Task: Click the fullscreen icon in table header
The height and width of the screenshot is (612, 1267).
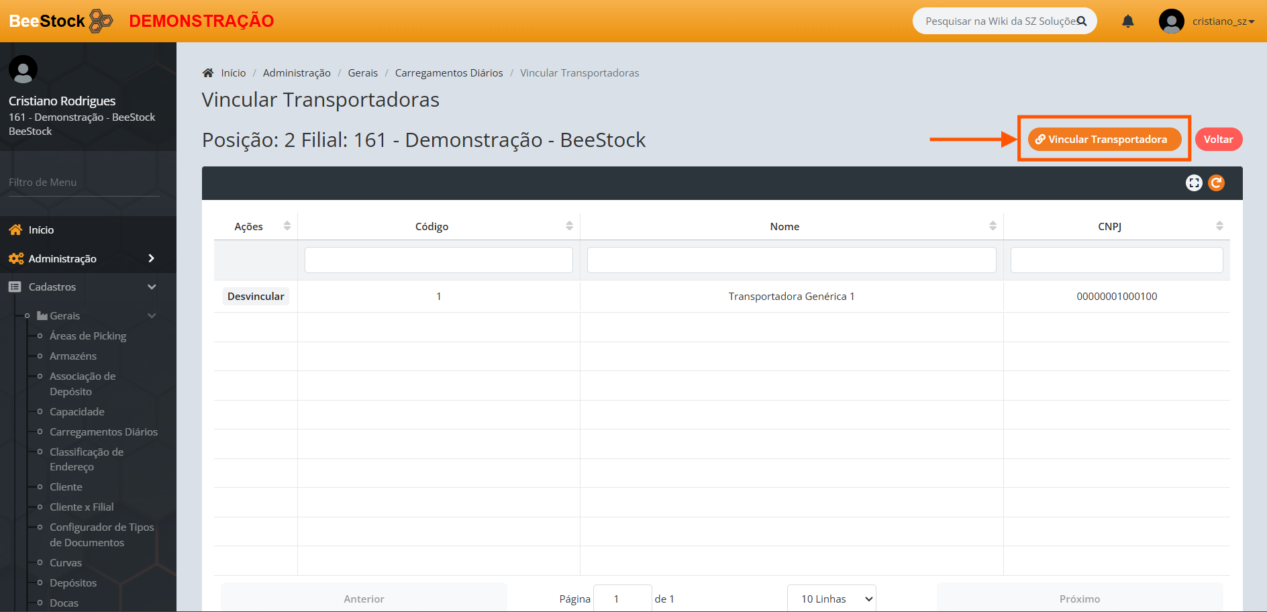Action: click(x=1194, y=183)
